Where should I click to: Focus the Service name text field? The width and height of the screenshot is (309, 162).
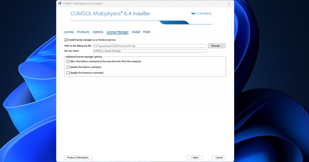click(150, 51)
